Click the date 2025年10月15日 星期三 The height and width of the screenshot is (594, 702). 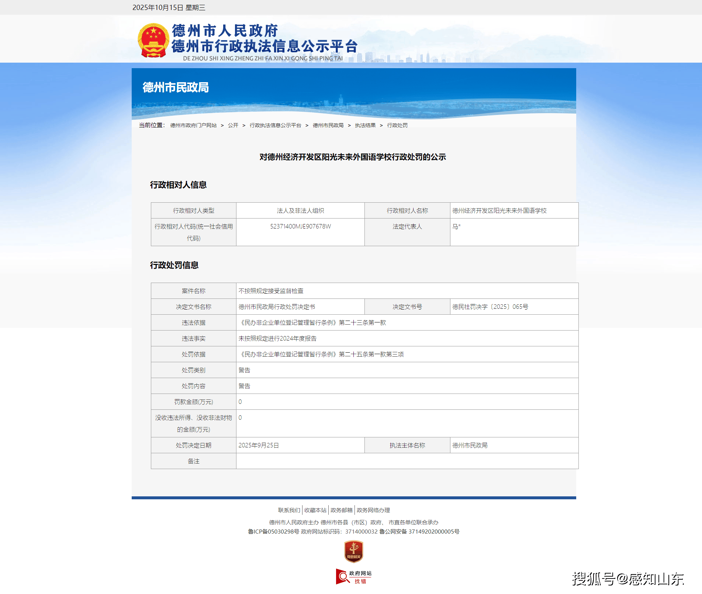pos(169,7)
